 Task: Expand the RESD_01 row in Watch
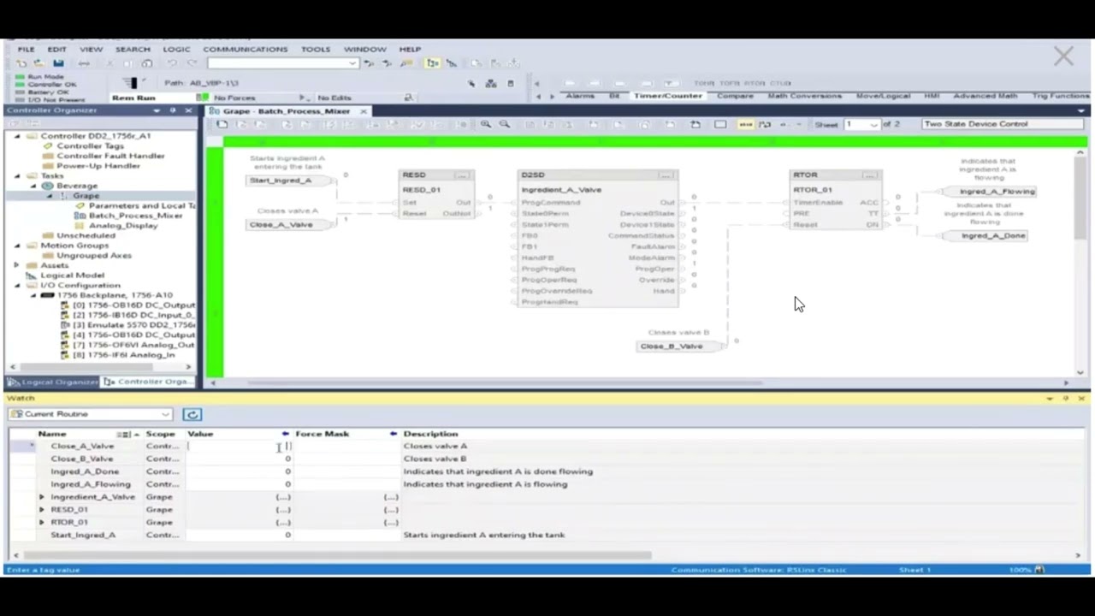point(41,510)
